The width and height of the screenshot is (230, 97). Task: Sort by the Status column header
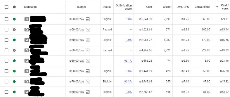pyautogui.click(x=107, y=7)
